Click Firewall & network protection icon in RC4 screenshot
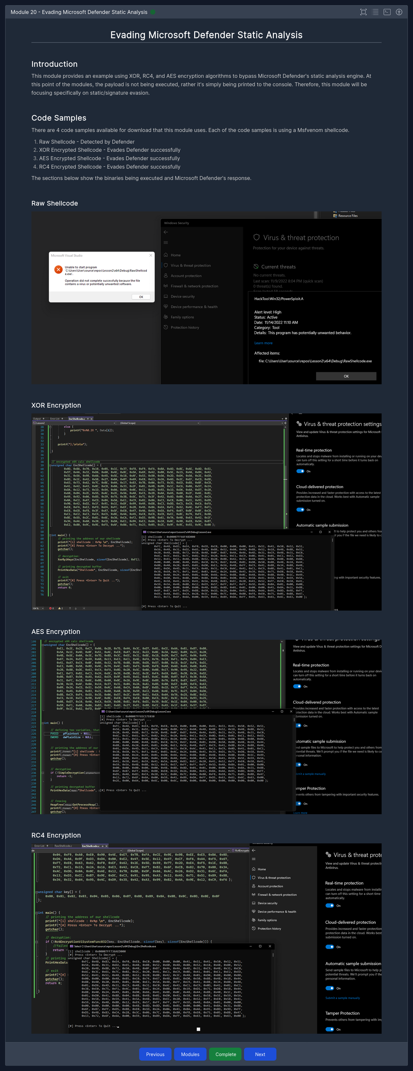413x1071 pixels. (x=254, y=895)
